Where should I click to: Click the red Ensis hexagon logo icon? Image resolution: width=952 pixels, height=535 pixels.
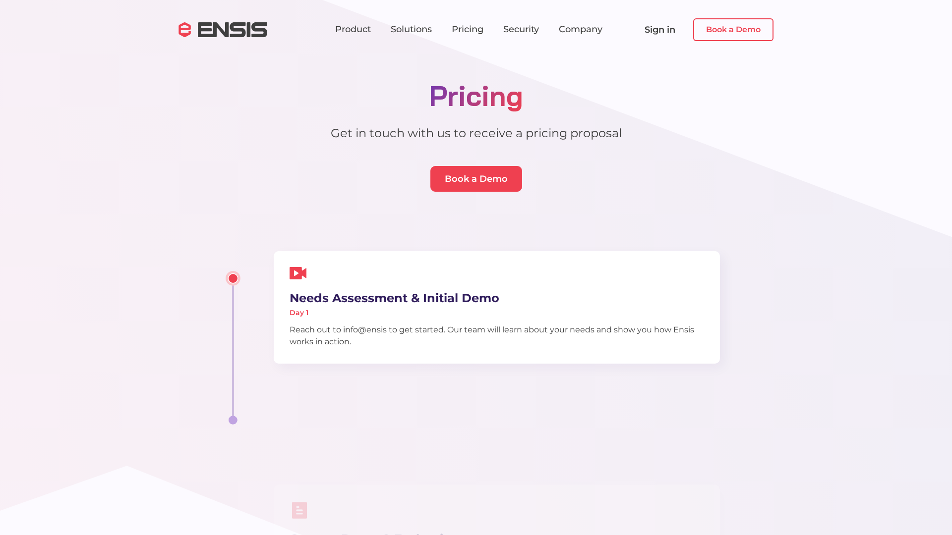(x=184, y=30)
